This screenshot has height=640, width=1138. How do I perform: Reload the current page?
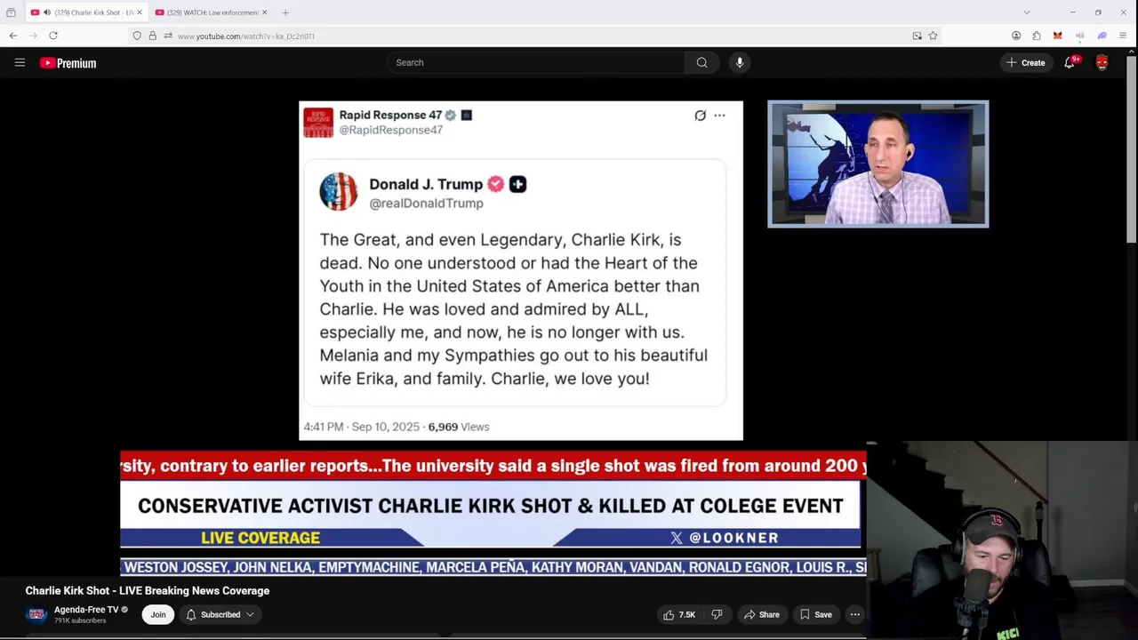tap(53, 36)
